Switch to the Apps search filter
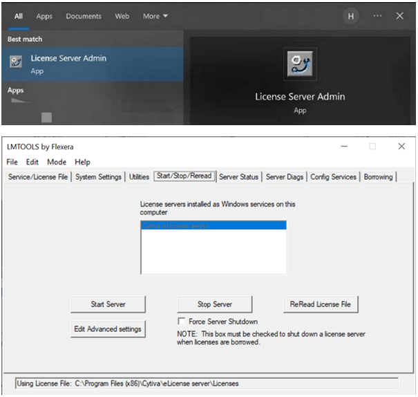The height and width of the screenshot is (397, 418). coord(44,16)
